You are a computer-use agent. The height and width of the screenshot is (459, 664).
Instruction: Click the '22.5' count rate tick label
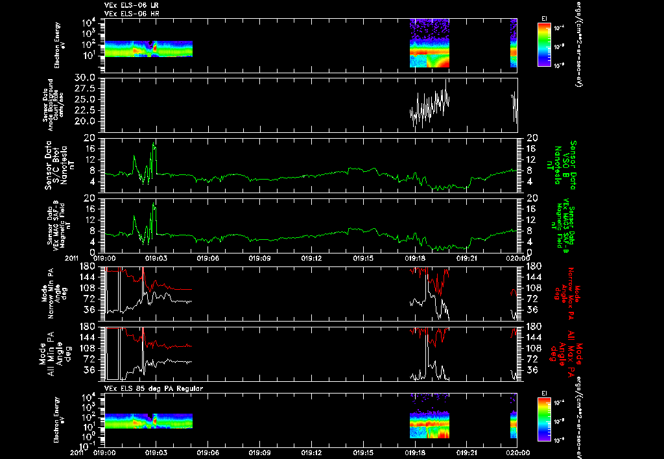coord(85,110)
